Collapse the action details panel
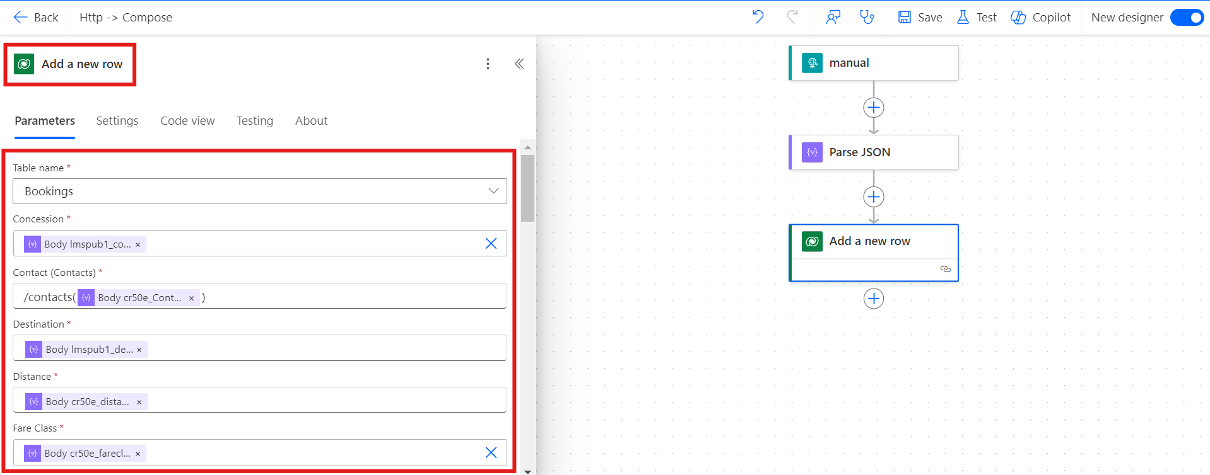This screenshot has width=1210, height=475. [519, 64]
